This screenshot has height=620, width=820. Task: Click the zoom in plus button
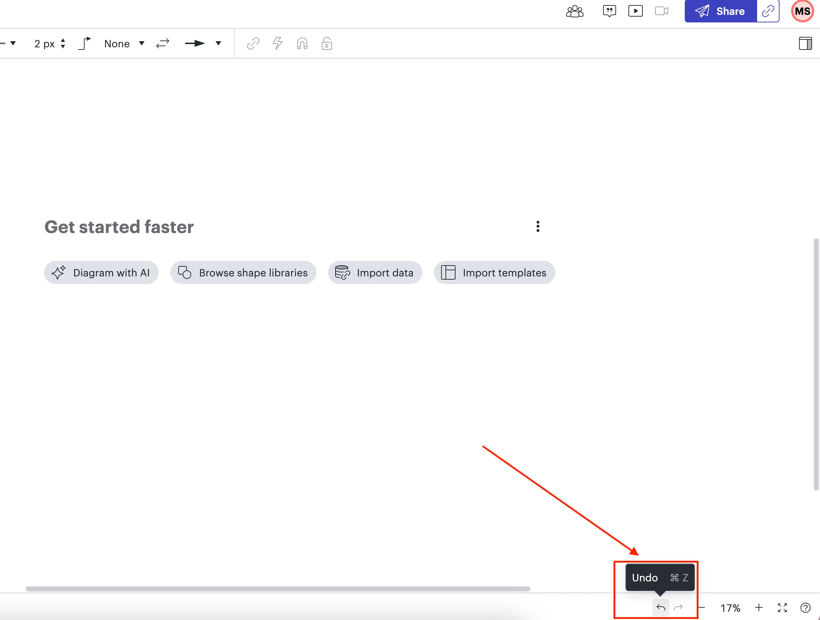(x=759, y=607)
